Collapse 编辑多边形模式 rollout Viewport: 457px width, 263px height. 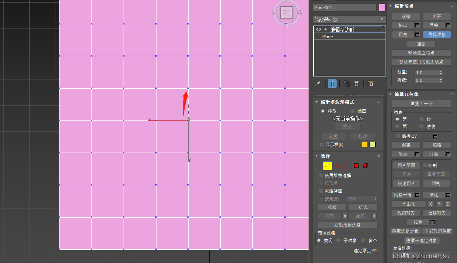click(317, 102)
